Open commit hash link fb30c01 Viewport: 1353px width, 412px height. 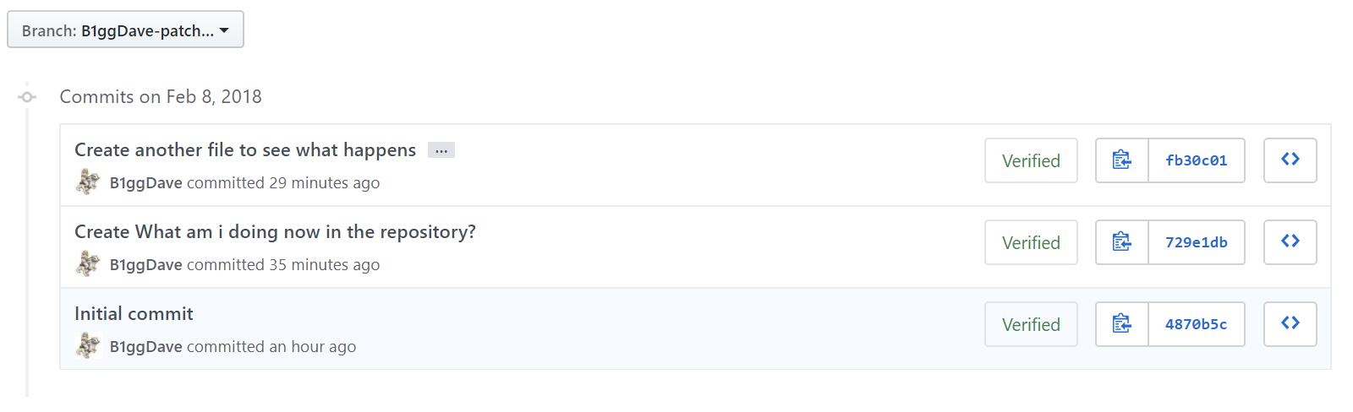pos(1197,160)
